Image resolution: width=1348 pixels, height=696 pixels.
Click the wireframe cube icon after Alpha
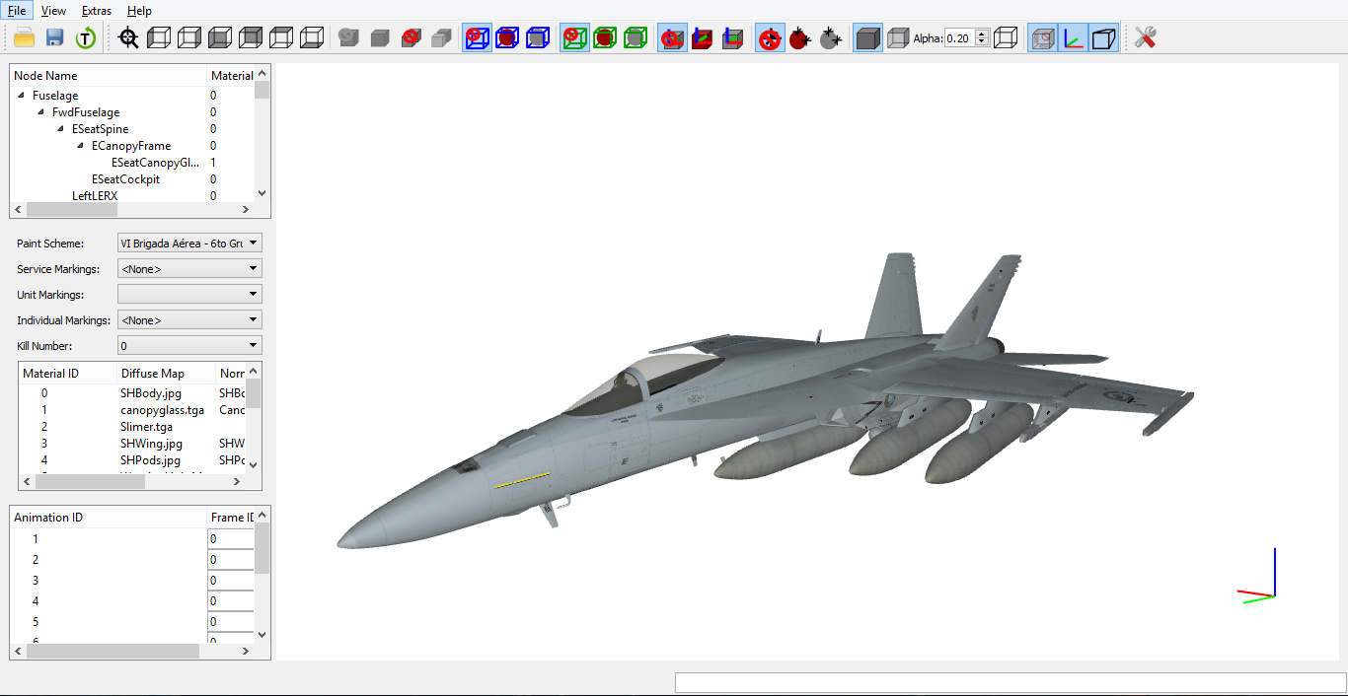coord(1006,38)
